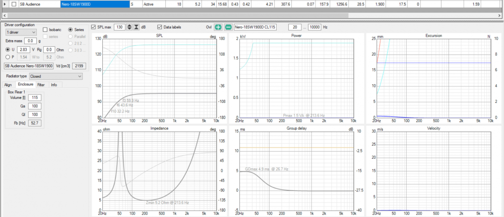The height and width of the screenshot is (217, 504).
Task: Click the f10 32.2 Hz label in SPL chart
Action: tap(120, 111)
